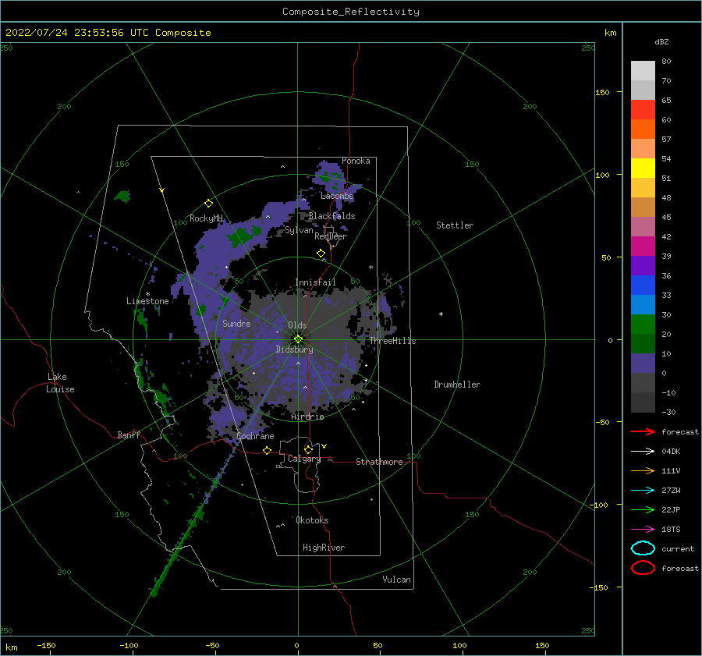The width and height of the screenshot is (702, 656).
Task: Click the white plus marker above Drumheller
Action: click(441, 314)
